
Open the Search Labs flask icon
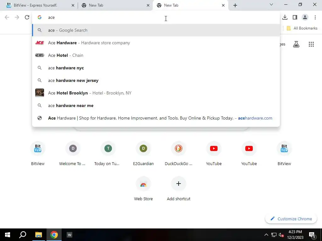[296, 44]
